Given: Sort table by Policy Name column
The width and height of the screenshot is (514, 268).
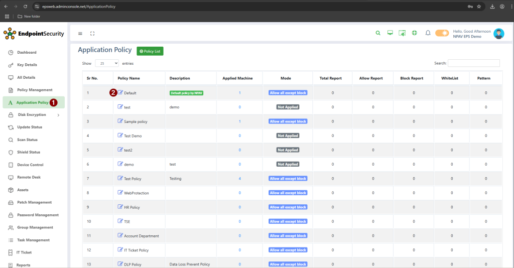Looking at the screenshot, I should pos(128,78).
